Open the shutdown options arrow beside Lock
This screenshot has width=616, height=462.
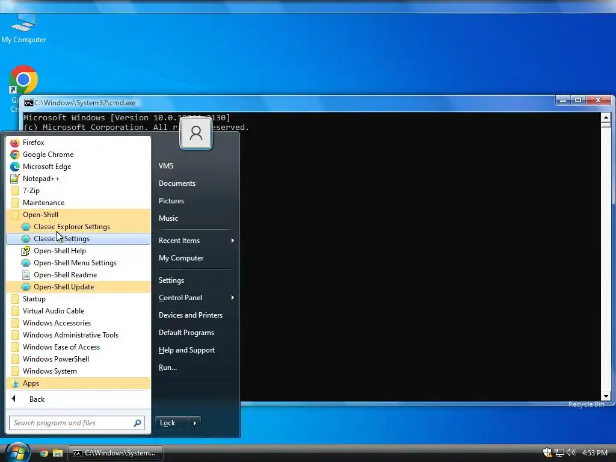194,423
